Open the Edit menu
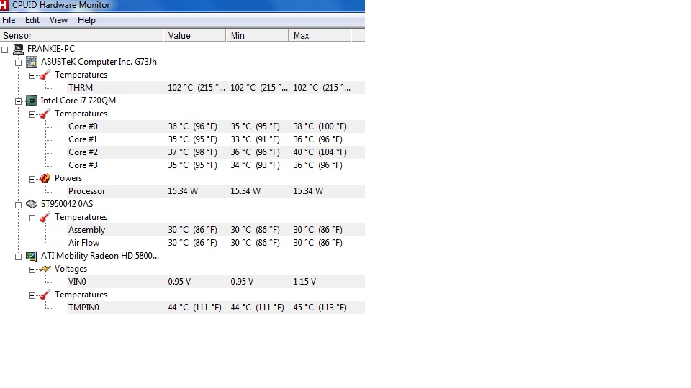 tap(32, 20)
